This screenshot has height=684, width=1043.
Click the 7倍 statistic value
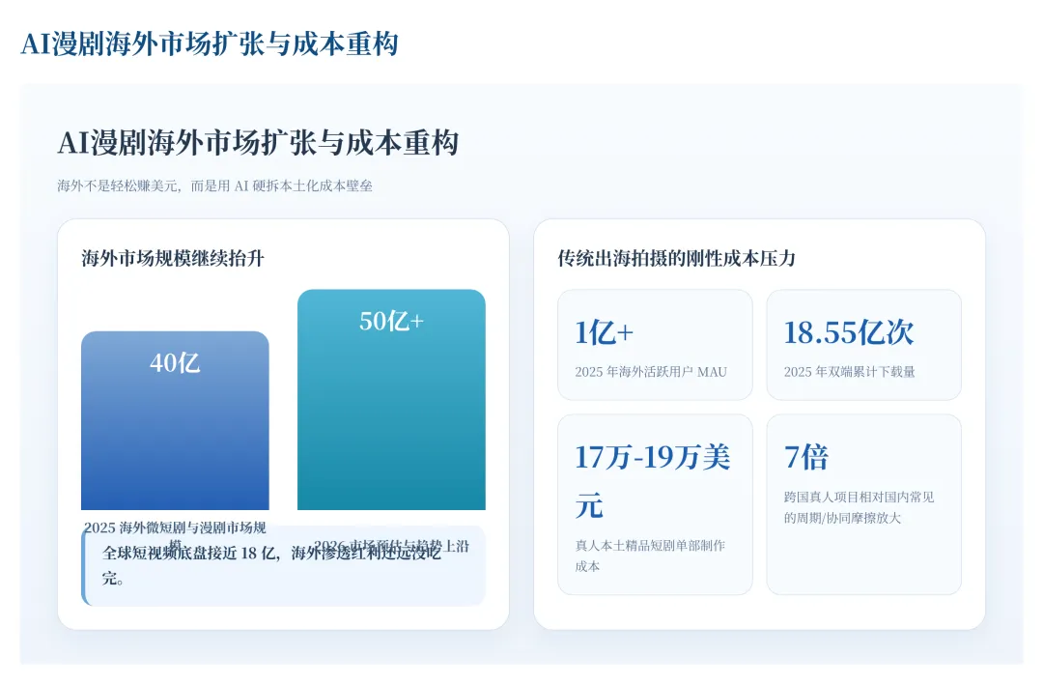pos(805,457)
